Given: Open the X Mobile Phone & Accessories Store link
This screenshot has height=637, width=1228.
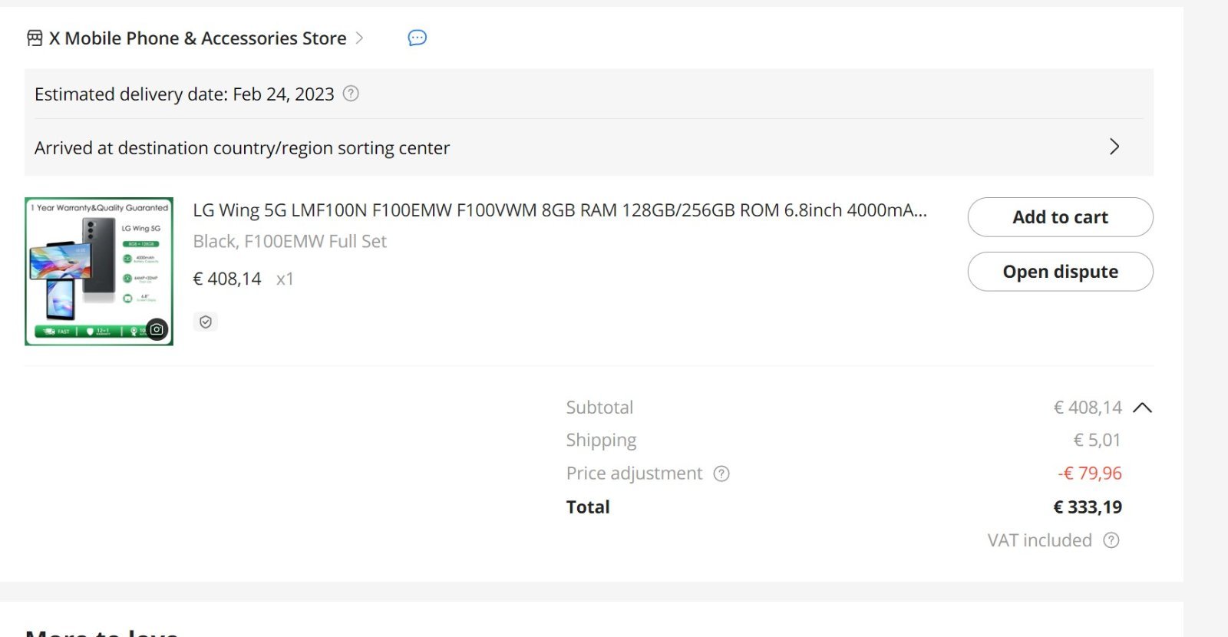Looking at the screenshot, I should click(197, 38).
